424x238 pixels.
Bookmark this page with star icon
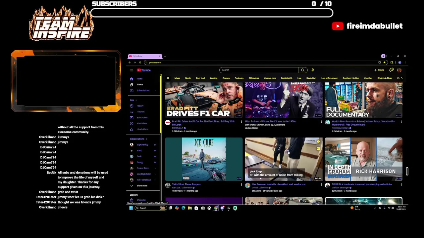pos(384,62)
